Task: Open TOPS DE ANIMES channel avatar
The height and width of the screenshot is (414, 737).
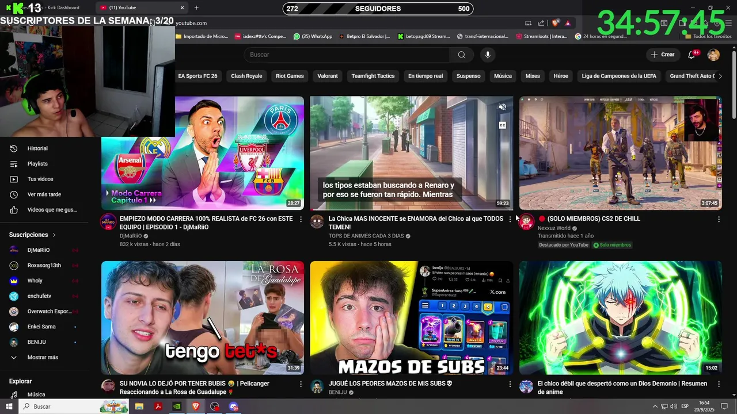Action: click(317, 221)
